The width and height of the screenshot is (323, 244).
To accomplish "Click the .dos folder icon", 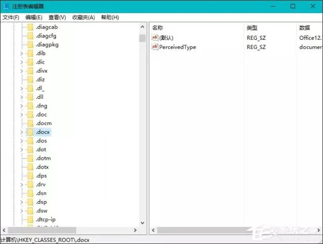I will pyautogui.click(x=30, y=141).
